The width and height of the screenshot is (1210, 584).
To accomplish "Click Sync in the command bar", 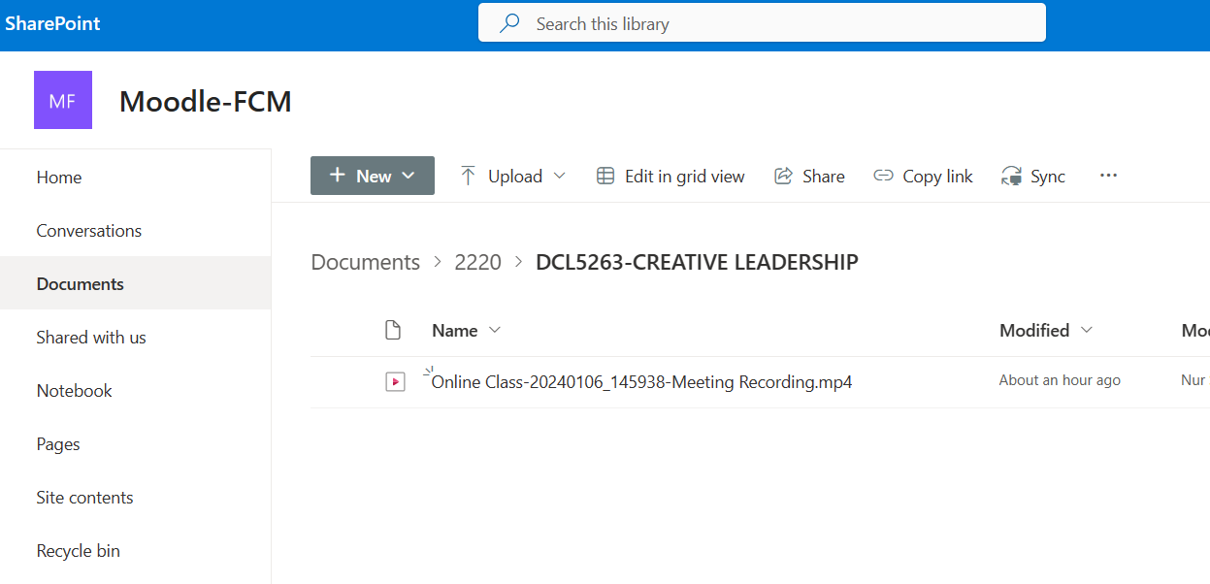I will point(1033,176).
